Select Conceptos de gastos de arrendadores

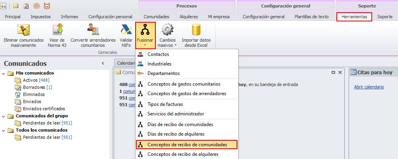187,94
